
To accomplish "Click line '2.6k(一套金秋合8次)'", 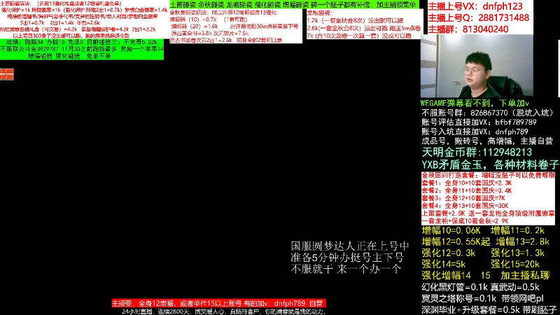I will (363, 28).
